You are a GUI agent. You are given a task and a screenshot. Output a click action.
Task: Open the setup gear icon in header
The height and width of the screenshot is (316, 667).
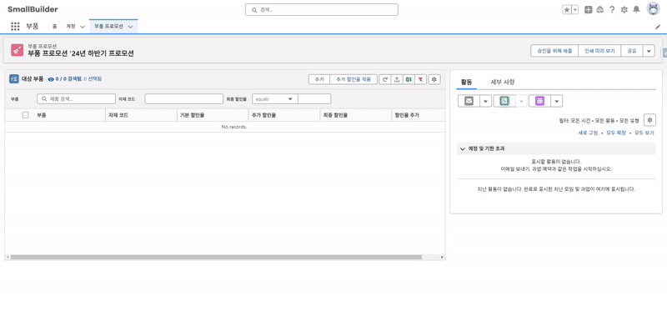[x=624, y=10]
